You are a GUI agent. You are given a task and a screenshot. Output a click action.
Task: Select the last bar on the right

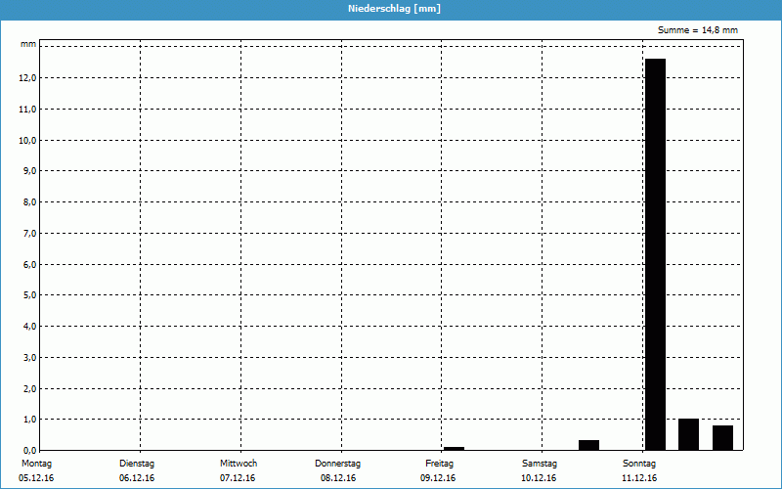(x=722, y=437)
